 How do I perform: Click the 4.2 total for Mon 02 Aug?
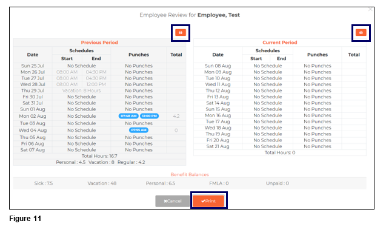tap(176, 116)
